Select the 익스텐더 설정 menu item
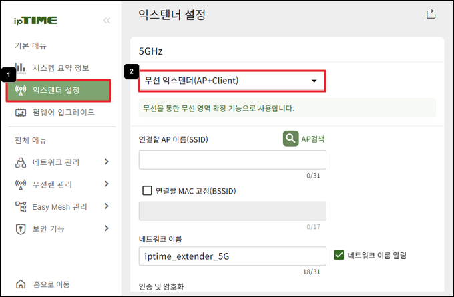This screenshot has height=297, width=454. coord(59,91)
